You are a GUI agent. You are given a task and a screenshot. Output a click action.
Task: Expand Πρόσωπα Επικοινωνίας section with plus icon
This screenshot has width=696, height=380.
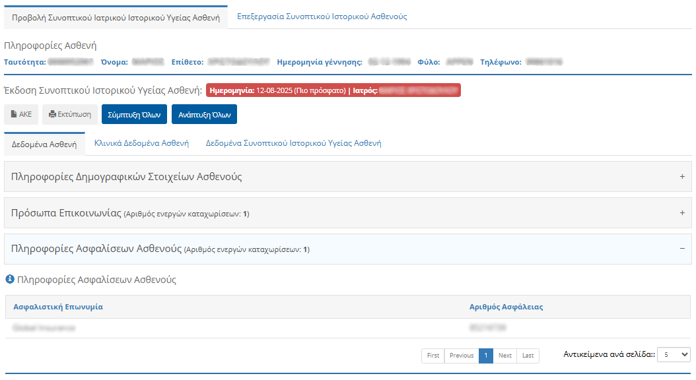click(682, 213)
